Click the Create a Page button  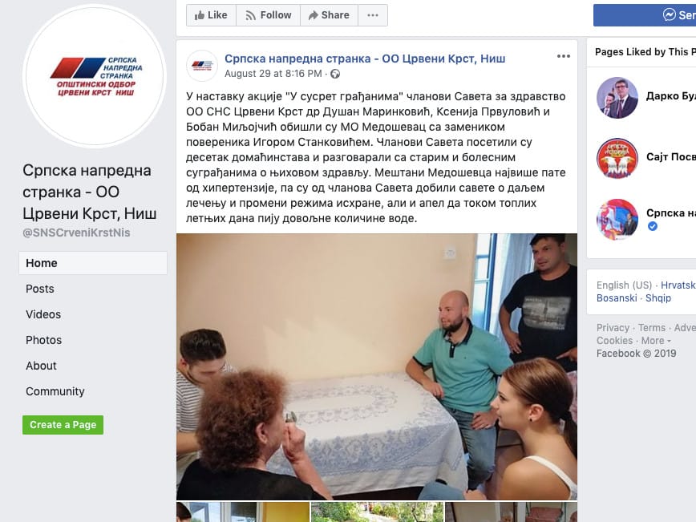pyautogui.click(x=63, y=425)
